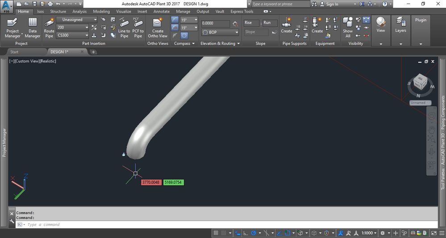
Task: Click the new drawing tab plus button
Action: pos(93,52)
